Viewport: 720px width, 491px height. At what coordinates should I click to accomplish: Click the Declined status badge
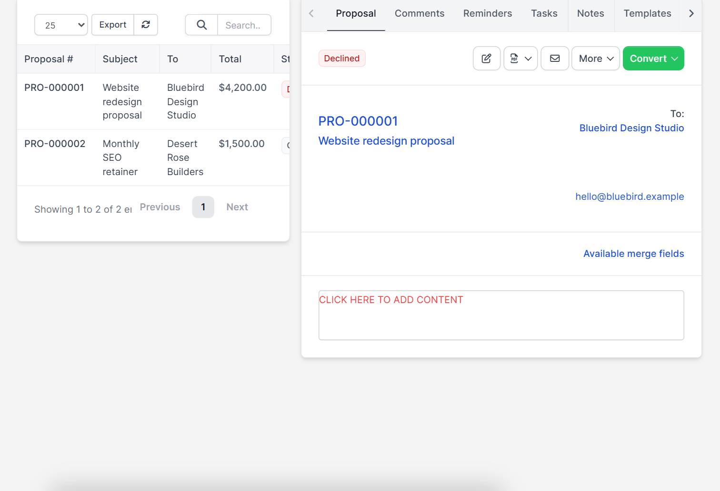(342, 59)
